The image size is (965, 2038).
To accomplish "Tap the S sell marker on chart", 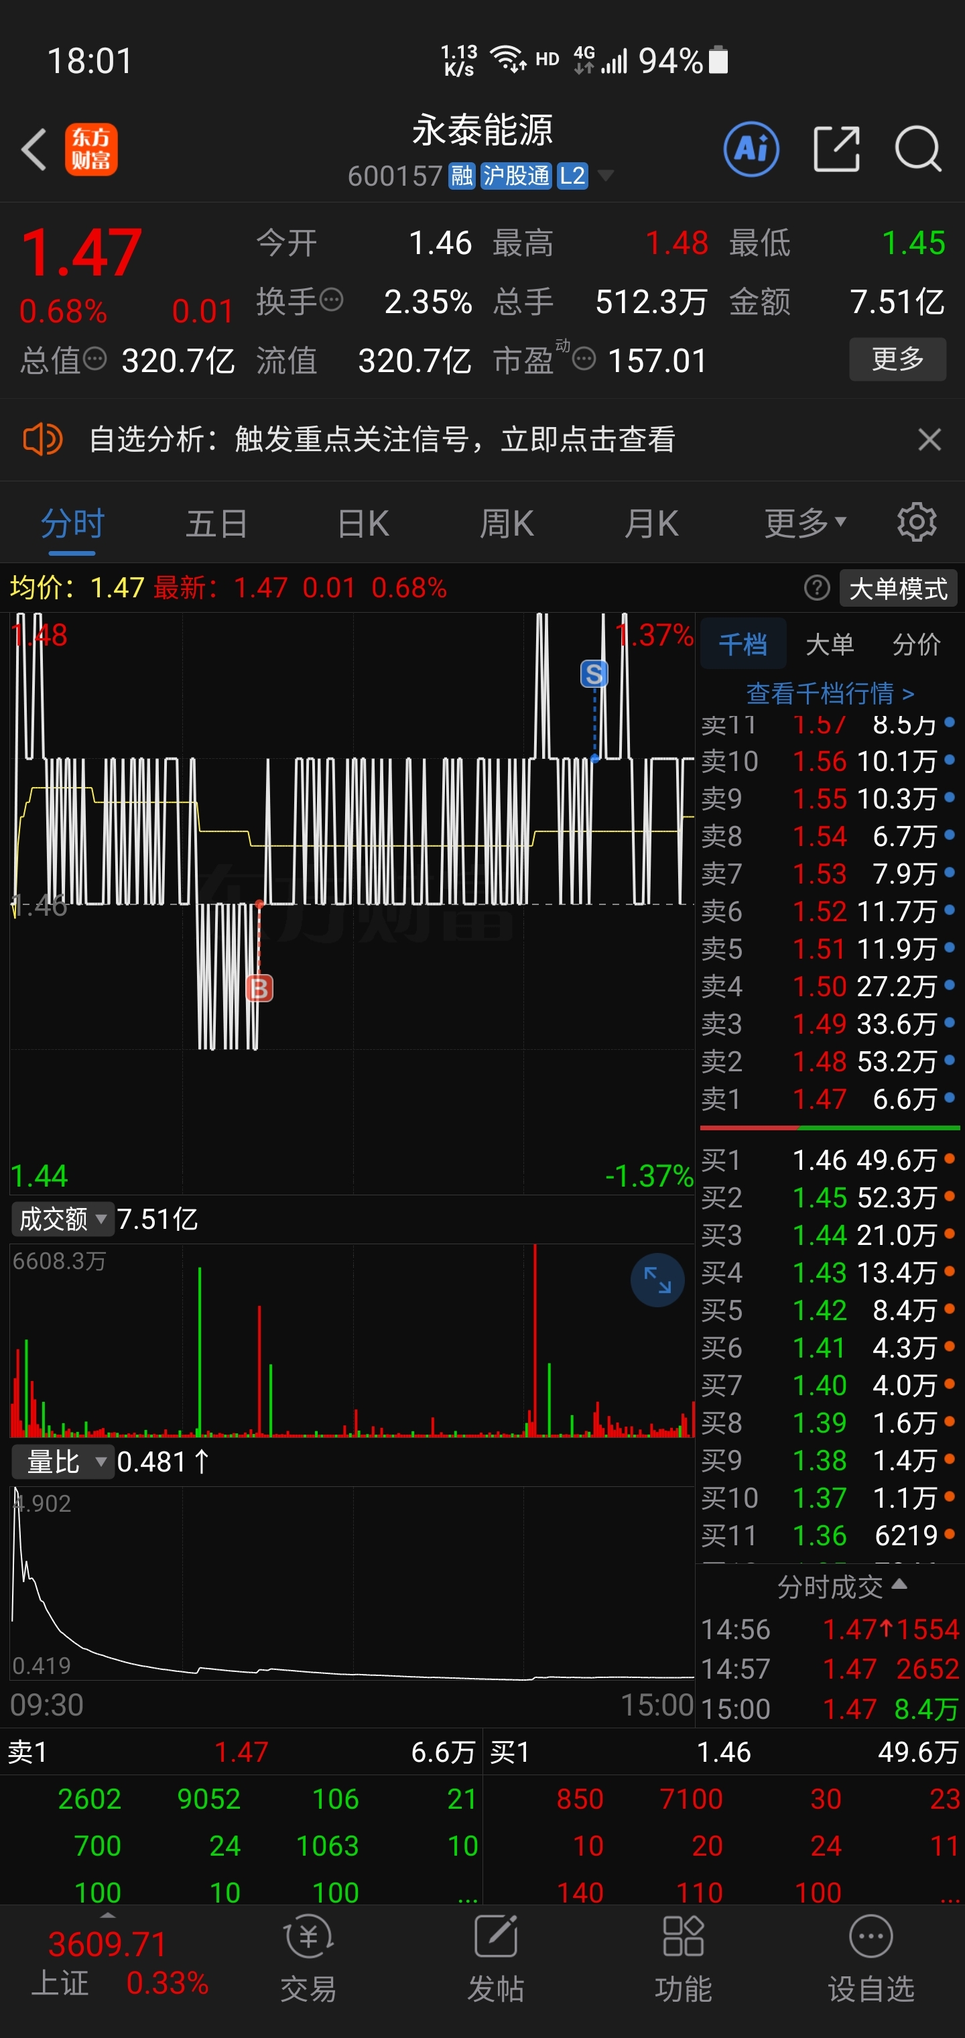I will click(594, 674).
